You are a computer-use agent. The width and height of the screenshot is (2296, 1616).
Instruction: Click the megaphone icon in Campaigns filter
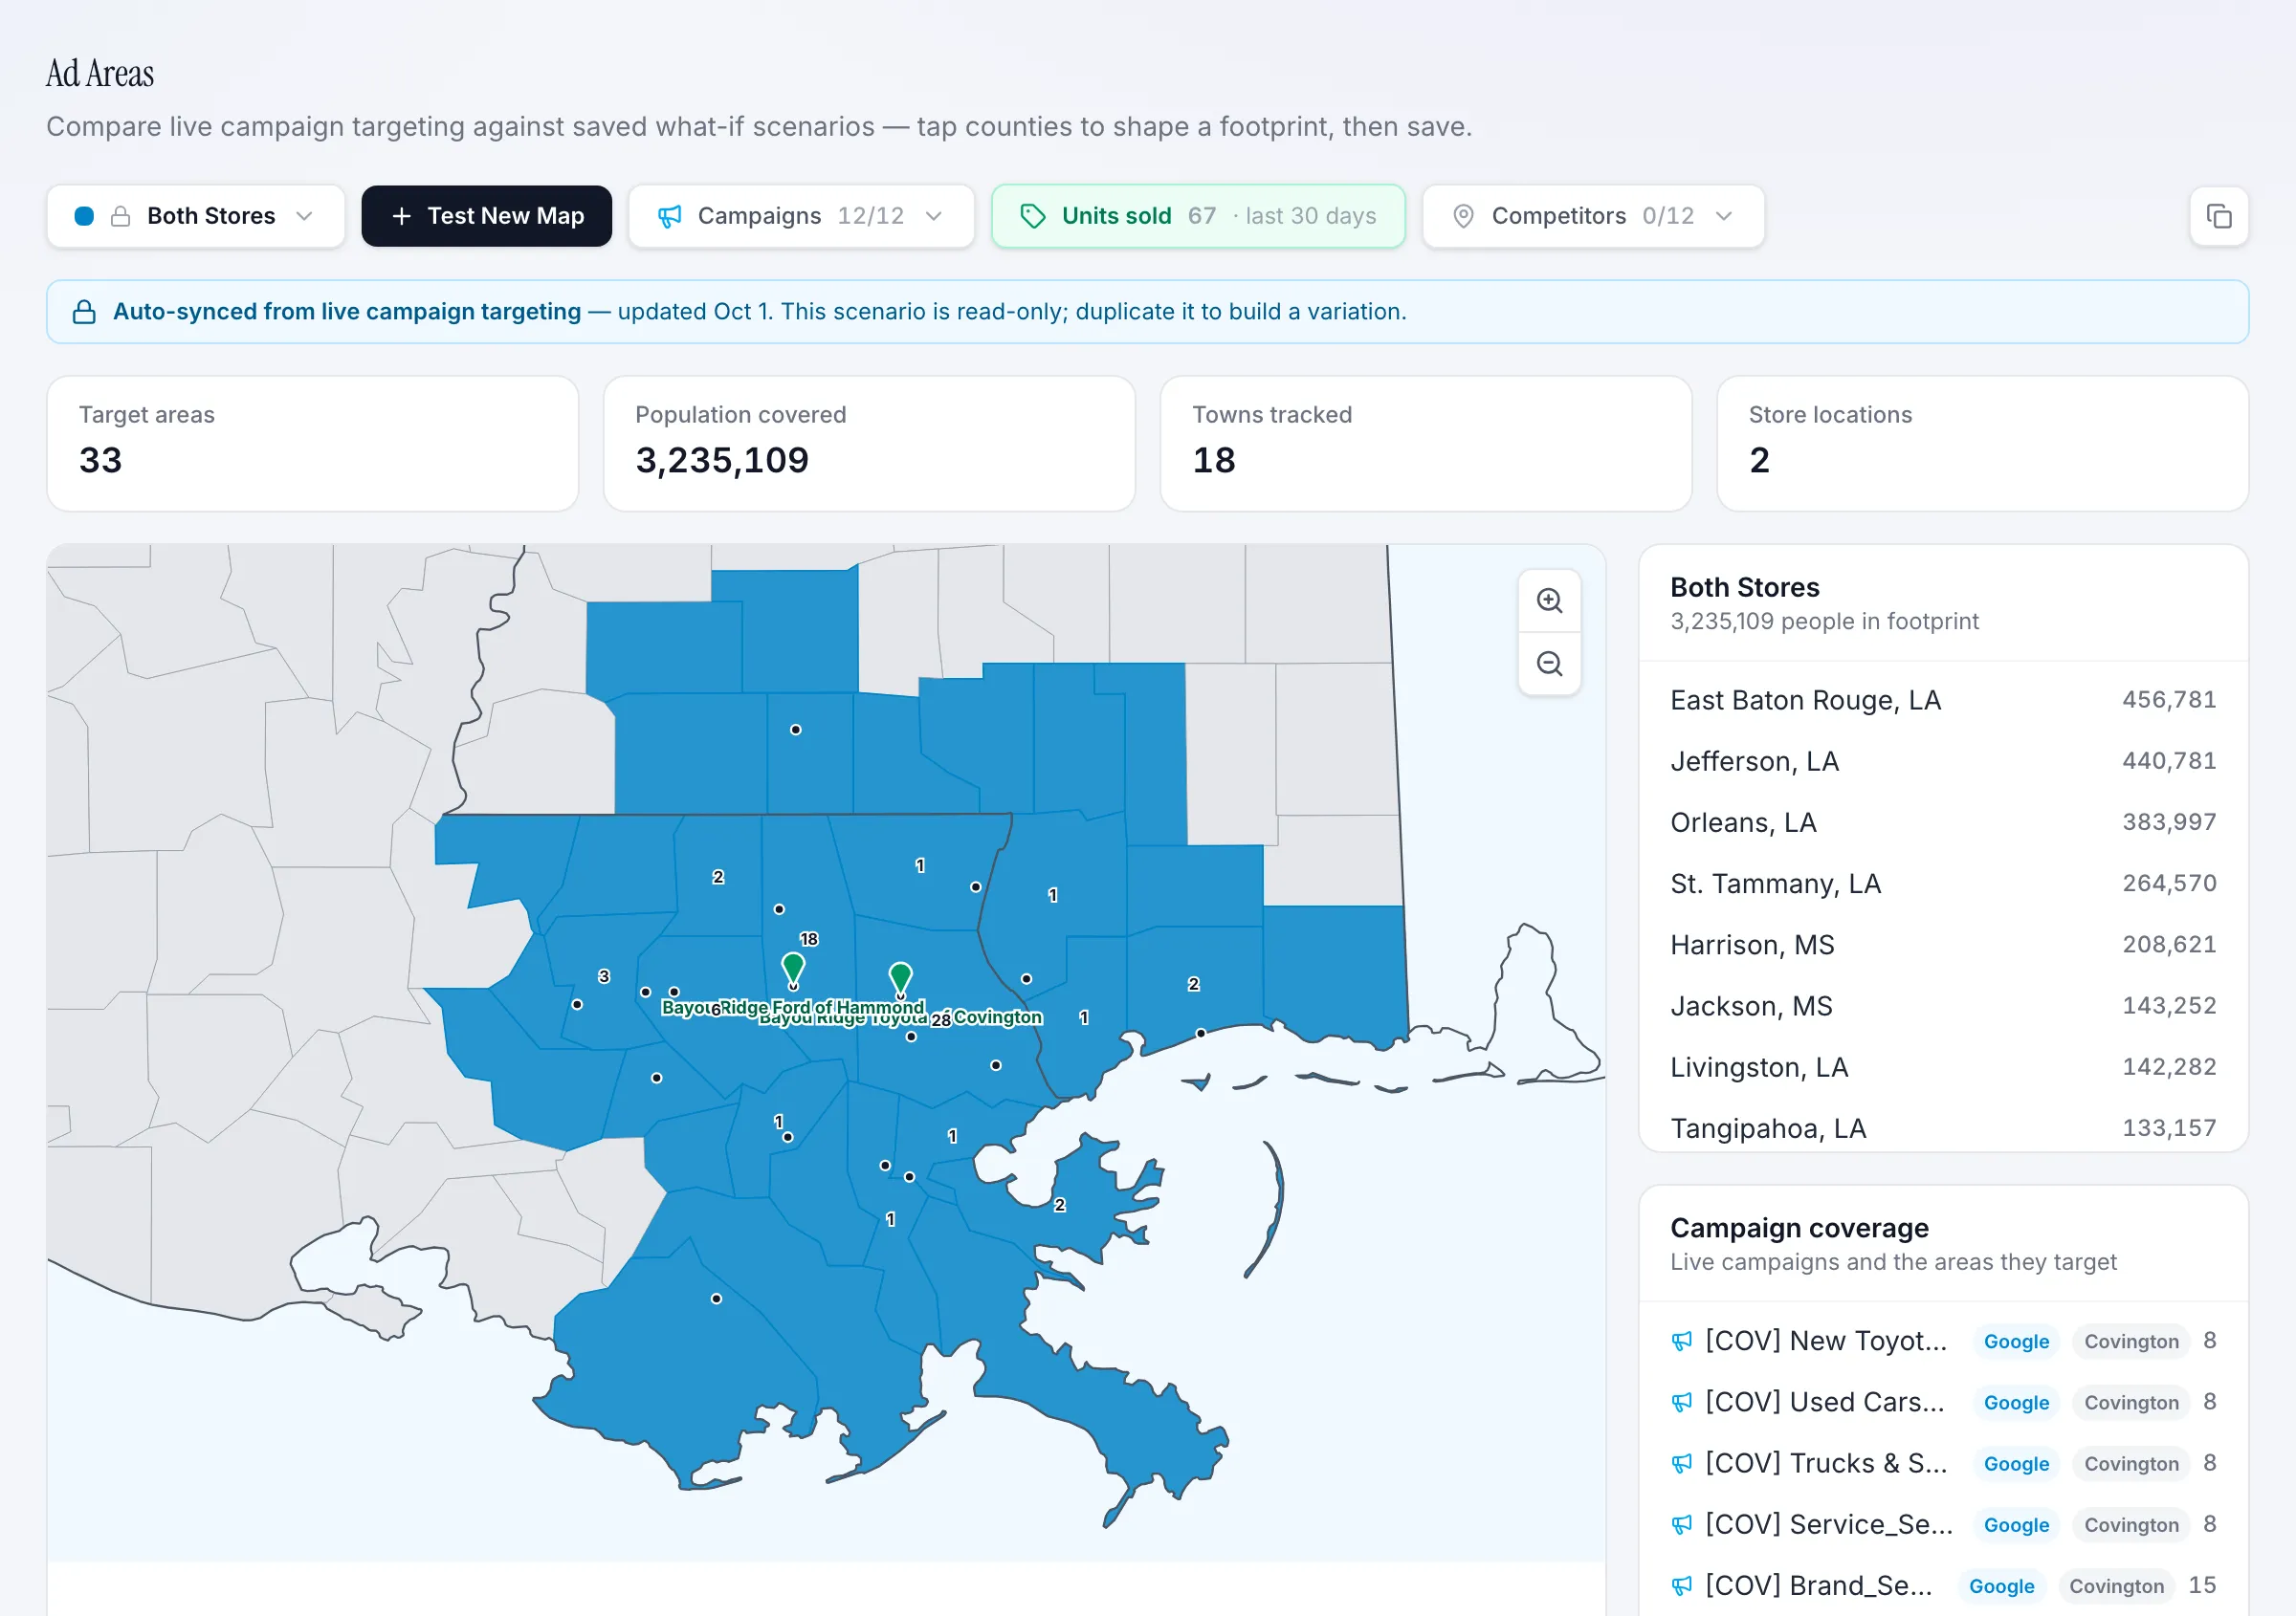click(x=669, y=216)
